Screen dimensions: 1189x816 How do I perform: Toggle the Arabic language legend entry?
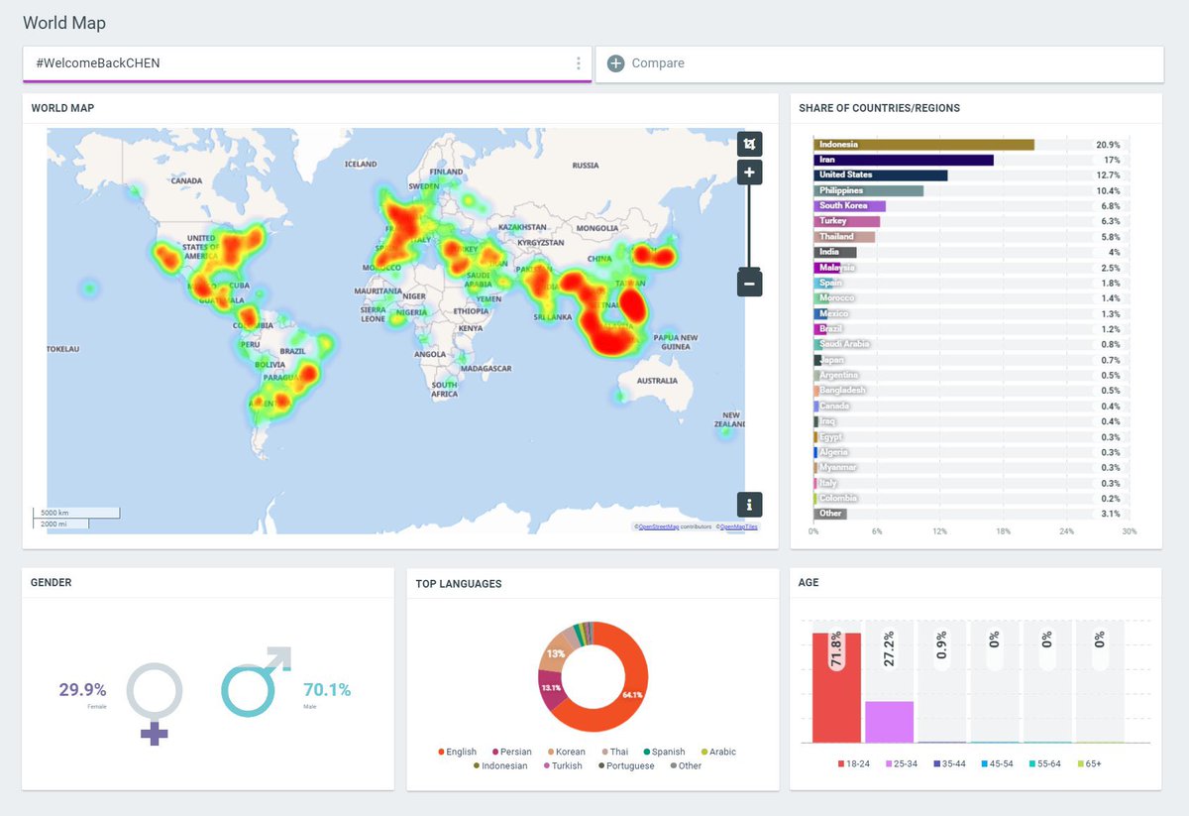(718, 752)
